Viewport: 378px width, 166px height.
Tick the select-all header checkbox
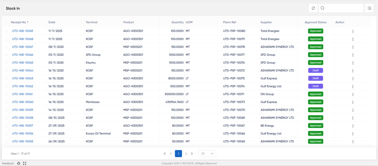[x=6, y=22]
